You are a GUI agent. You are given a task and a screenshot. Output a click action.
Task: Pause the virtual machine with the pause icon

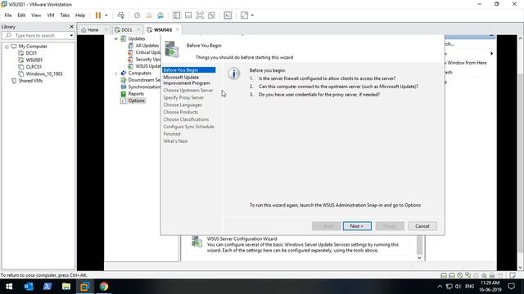[x=98, y=16]
